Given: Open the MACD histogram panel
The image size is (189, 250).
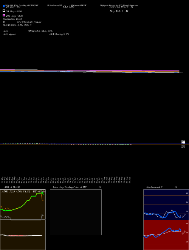Looking at the screenshot, I should (23, 235).
